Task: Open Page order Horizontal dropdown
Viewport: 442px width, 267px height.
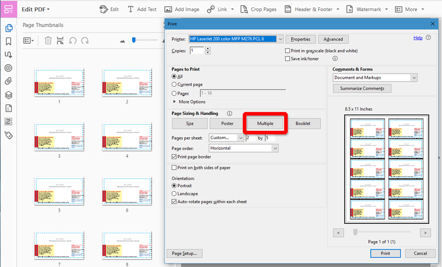Action: tap(244, 148)
